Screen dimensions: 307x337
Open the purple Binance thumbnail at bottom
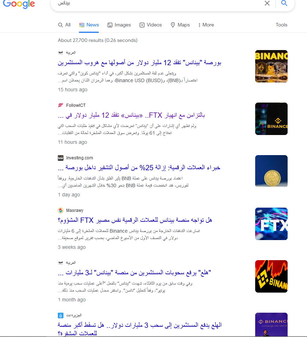271,325
